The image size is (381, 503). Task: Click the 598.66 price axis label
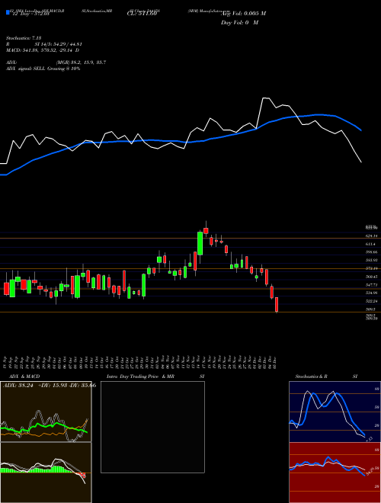click(371, 252)
